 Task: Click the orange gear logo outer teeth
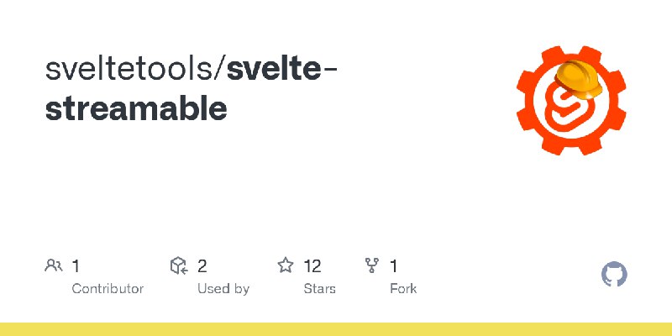(571, 100)
